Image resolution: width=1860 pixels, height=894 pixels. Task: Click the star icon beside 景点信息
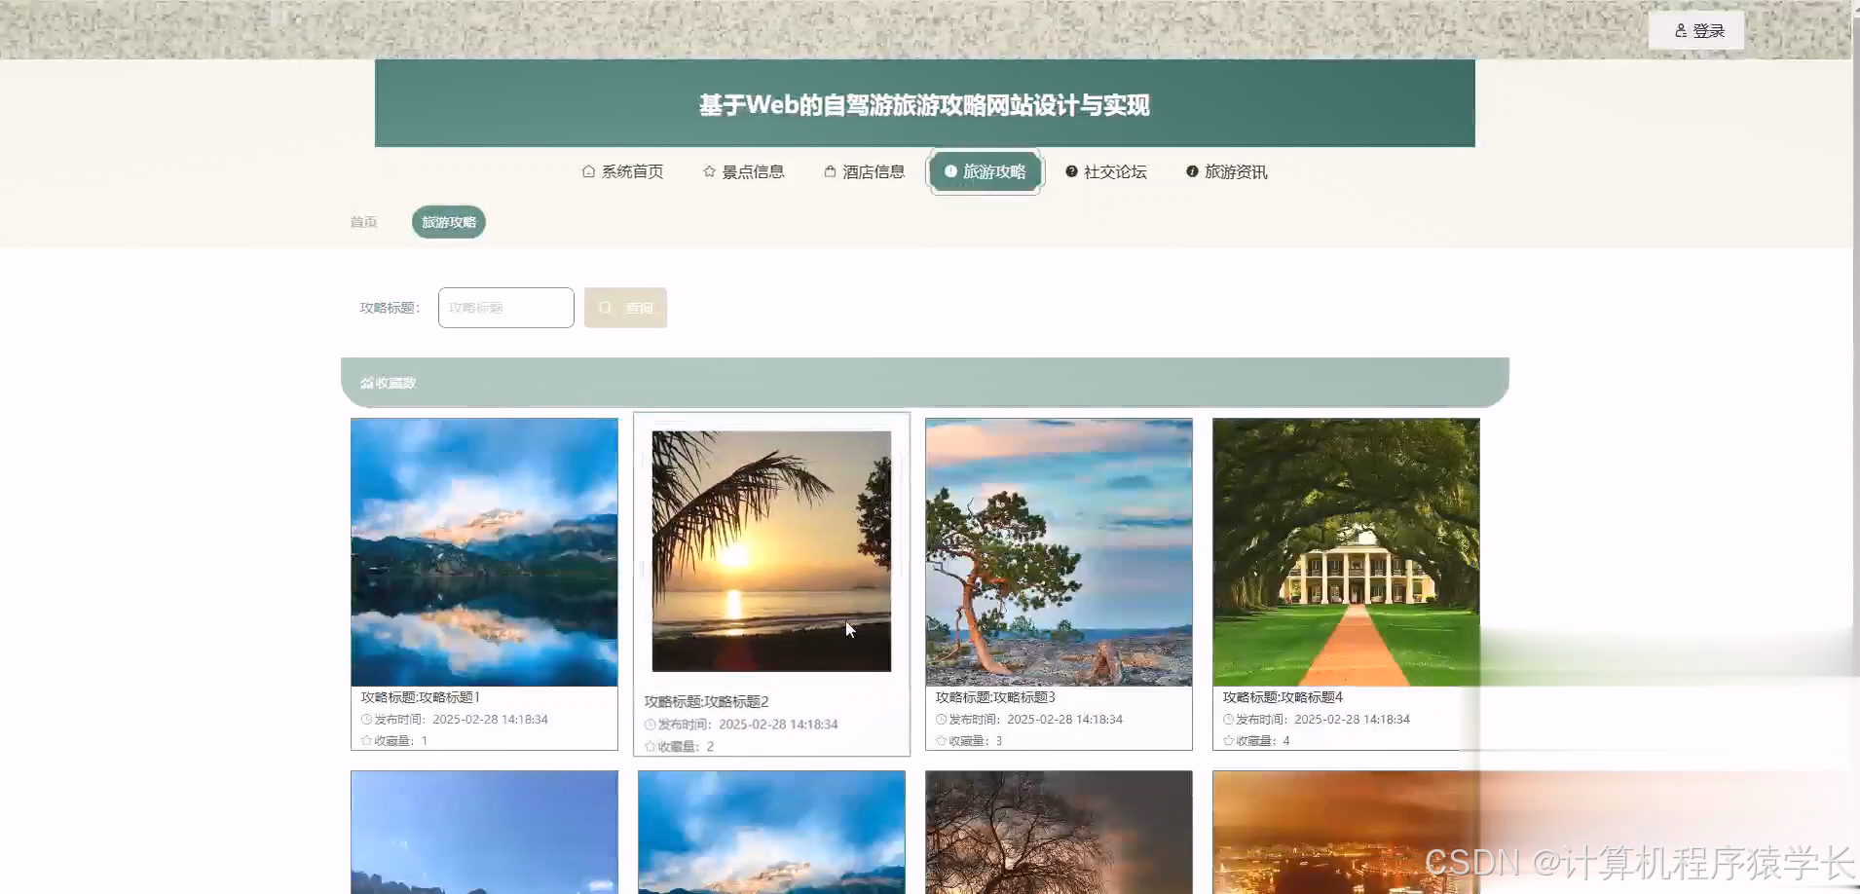point(707,170)
